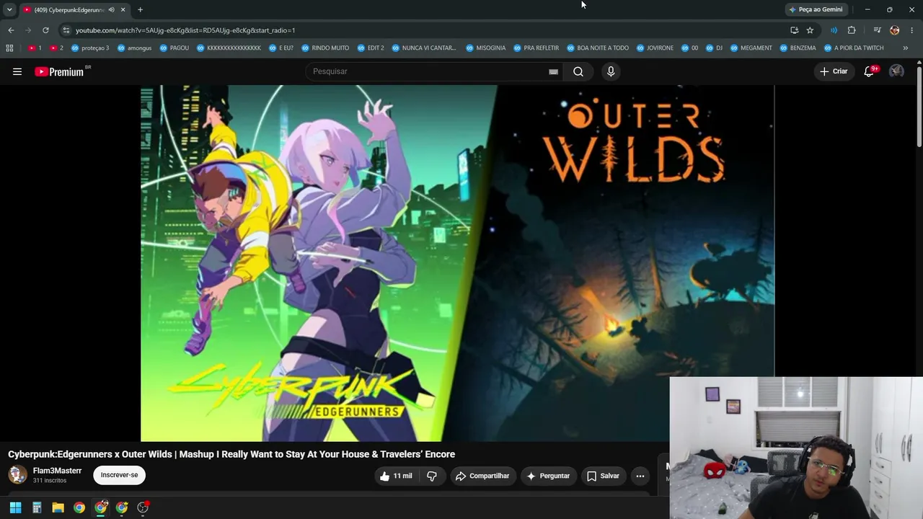
Task: Open the 'NUNCA VI CANTAR...' bookmark
Action: click(x=424, y=48)
